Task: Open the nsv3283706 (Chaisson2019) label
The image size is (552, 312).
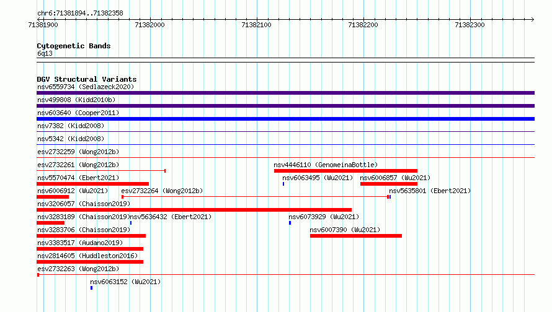Action: (x=84, y=230)
